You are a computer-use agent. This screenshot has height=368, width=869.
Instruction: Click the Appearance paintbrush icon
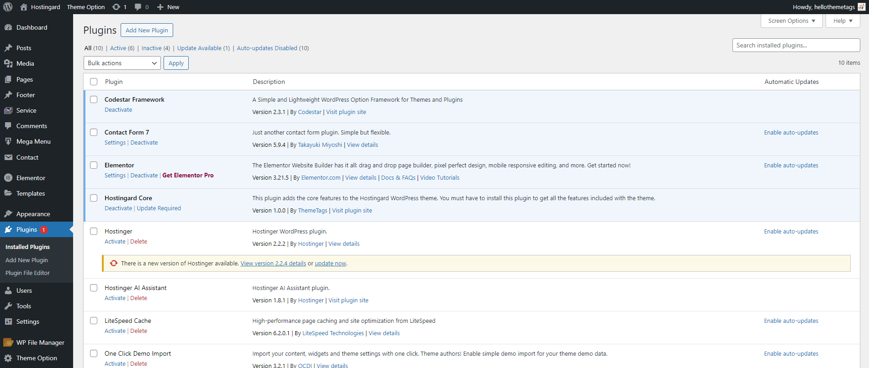pos(8,214)
